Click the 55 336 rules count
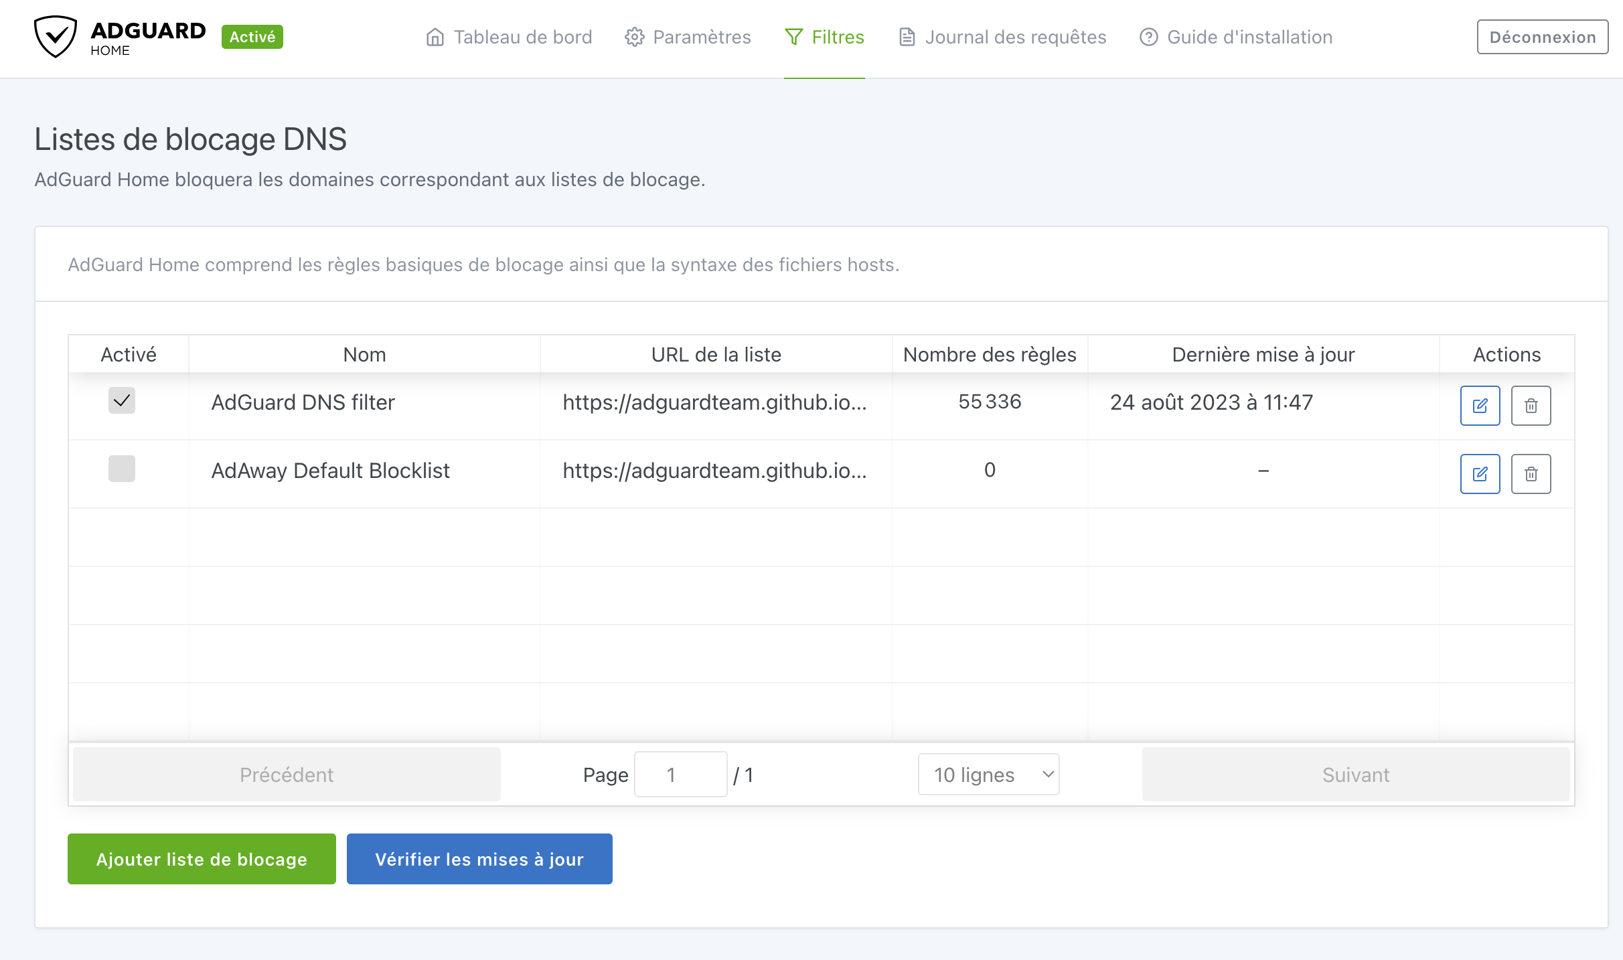Image resolution: width=1623 pixels, height=960 pixels. (x=990, y=402)
